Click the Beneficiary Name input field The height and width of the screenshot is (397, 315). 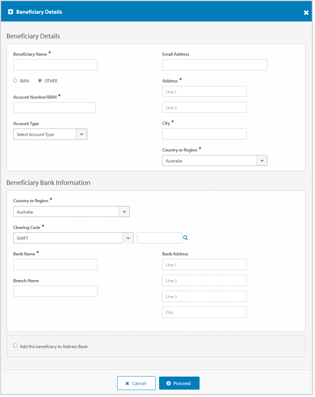coord(55,65)
